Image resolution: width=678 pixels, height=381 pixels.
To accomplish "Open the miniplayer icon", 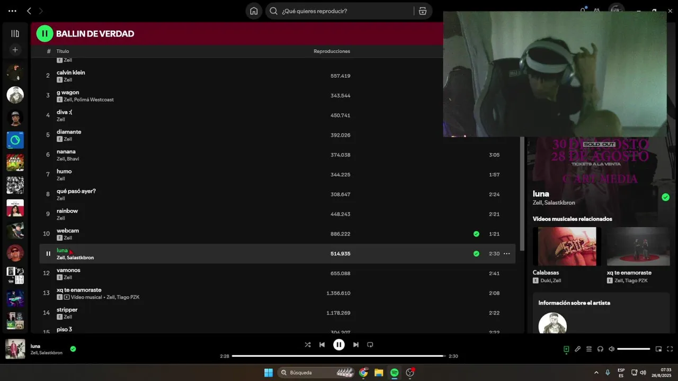I will 658,349.
